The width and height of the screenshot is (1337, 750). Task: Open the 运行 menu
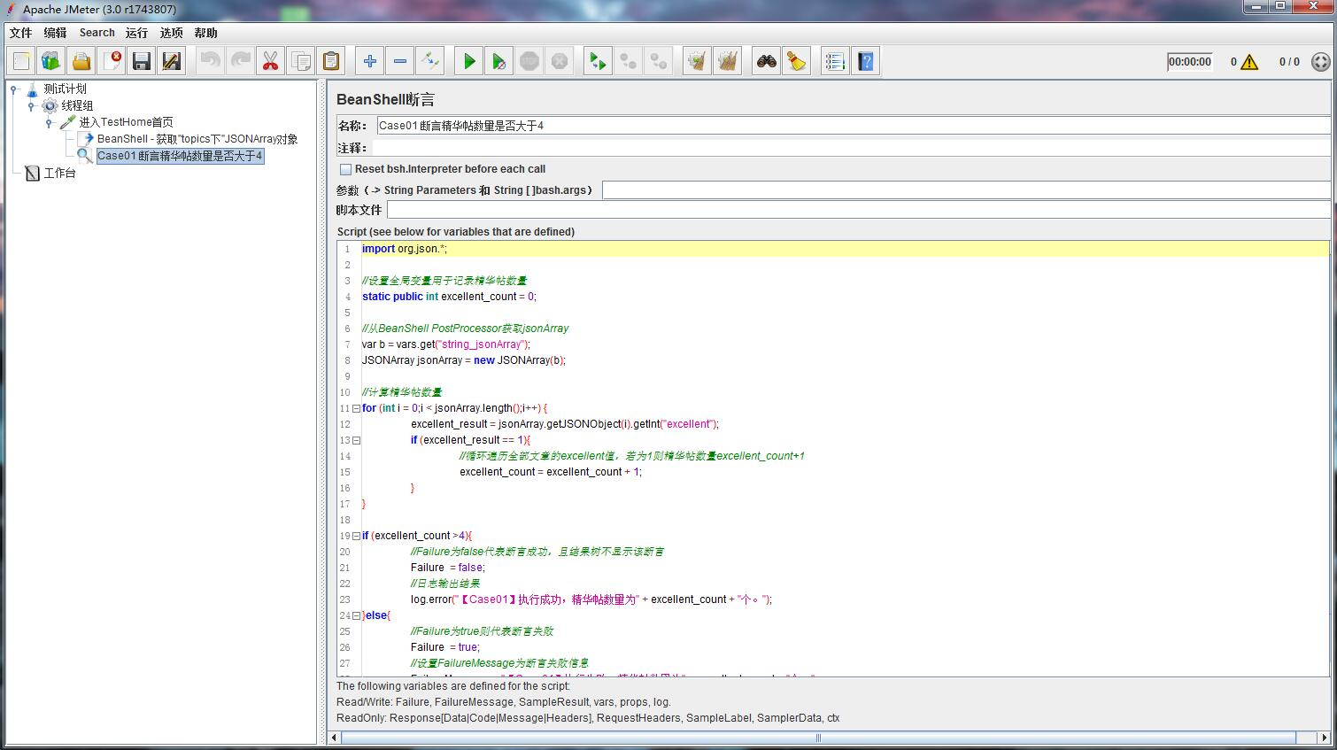136,33
